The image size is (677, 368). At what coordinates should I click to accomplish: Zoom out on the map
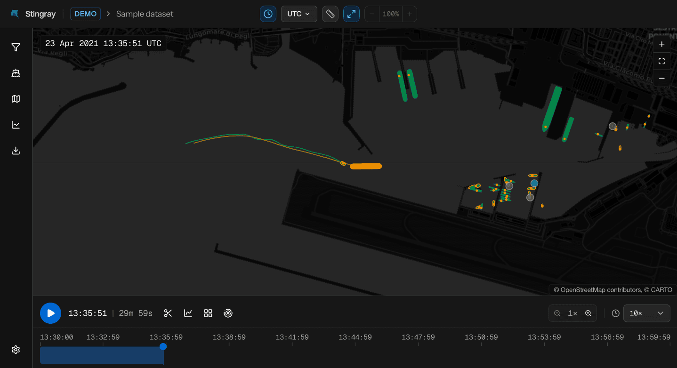pos(661,78)
